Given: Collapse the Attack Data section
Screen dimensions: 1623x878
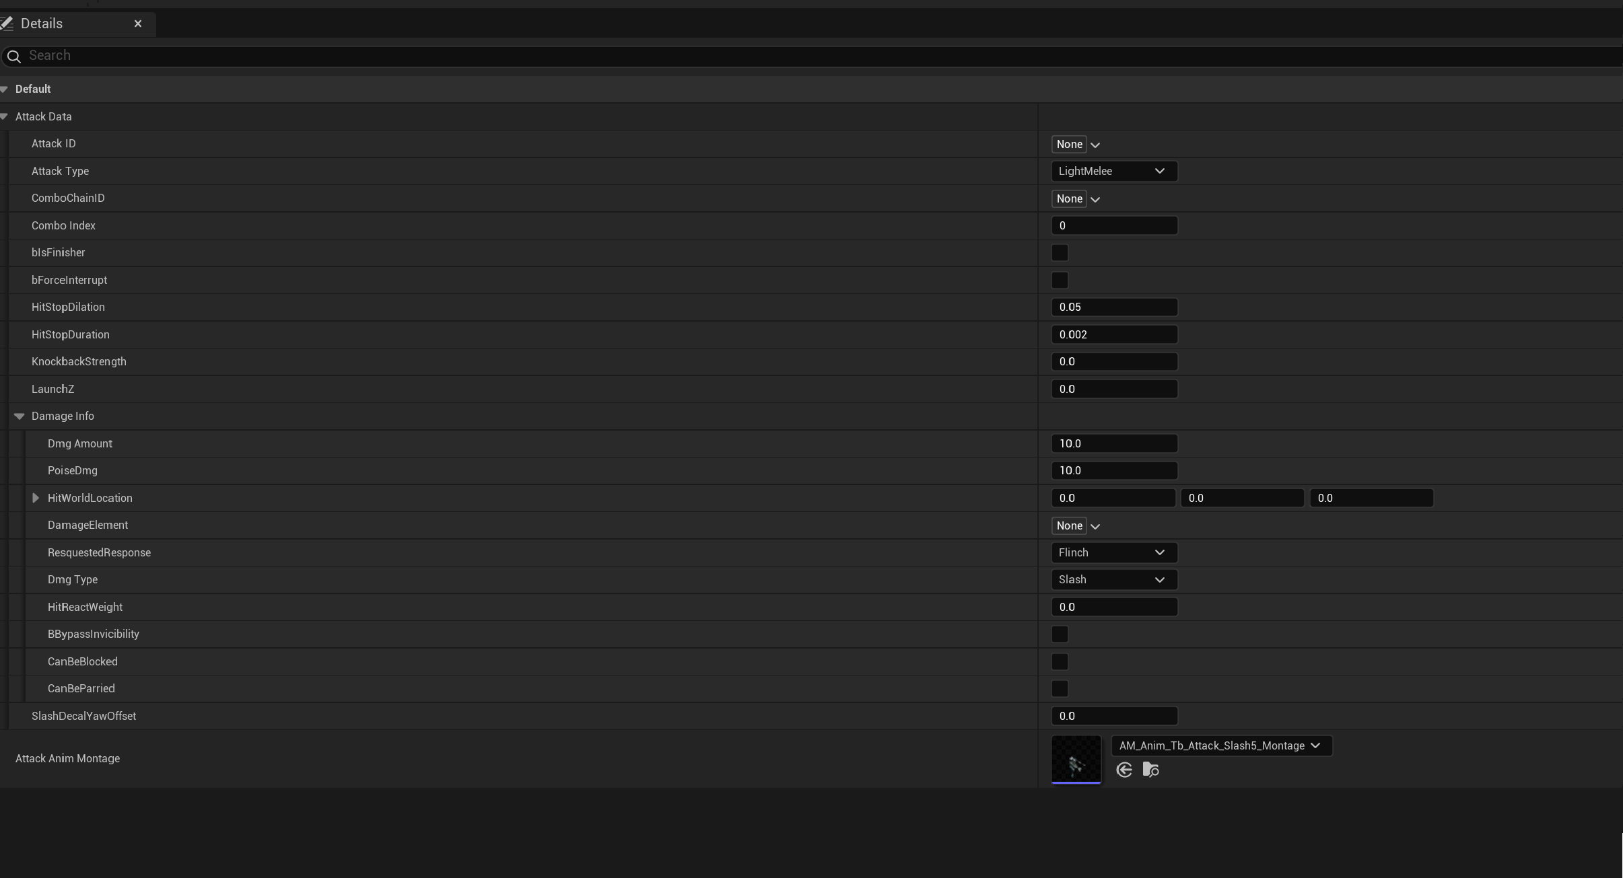Looking at the screenshot, I should coord(5,116).
